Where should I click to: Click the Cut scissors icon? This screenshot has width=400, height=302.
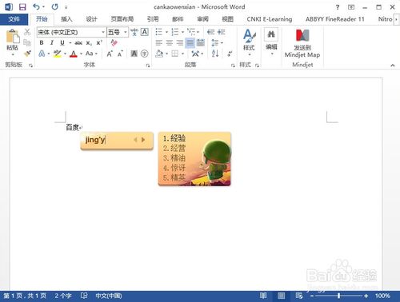pos(27,32)
